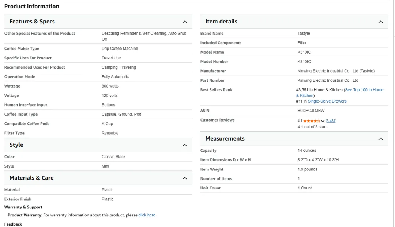Screen dimensions: 395x227
Task: Click the Manufacturer value with (Tastyle)
Action: click(336, 71)
